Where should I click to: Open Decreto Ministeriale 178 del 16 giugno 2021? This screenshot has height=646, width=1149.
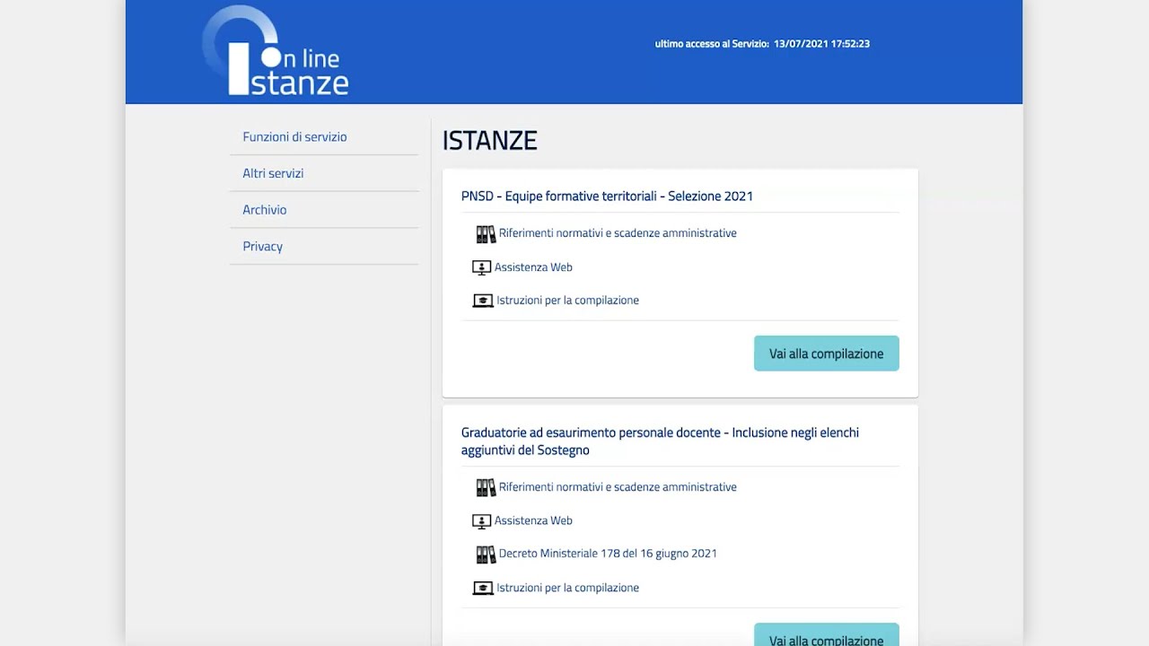(608, 554)
